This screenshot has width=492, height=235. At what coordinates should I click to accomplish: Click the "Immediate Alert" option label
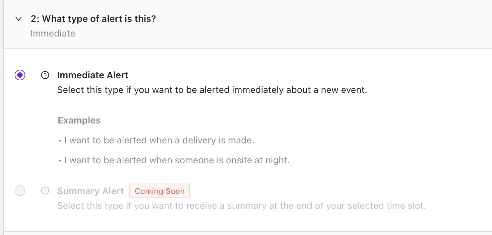click(x=92, y=75)
